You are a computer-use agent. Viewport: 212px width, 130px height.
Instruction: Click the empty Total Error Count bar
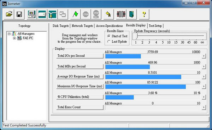(153, 107)
